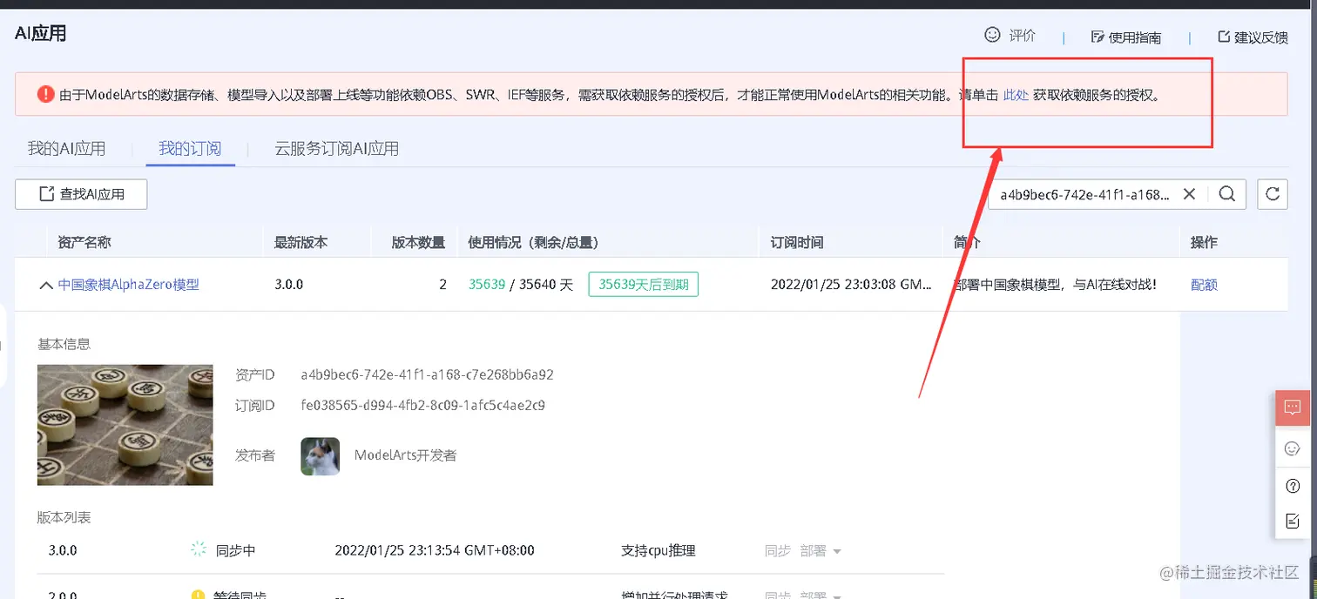The width and height of the screenshot is (1317, 599).
Task: Click the red warning icon in the banner
Action: [x=46, y=94]
